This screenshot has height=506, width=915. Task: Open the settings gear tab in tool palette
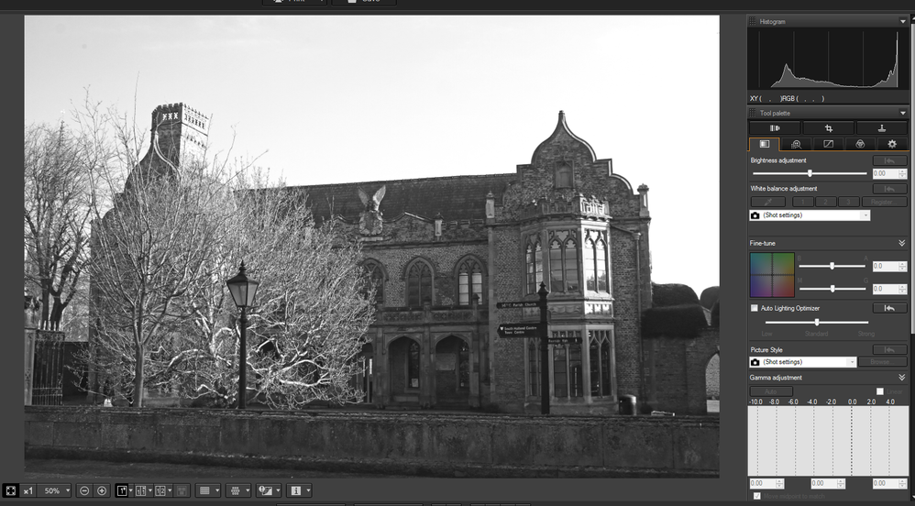(x=891, y=144)
